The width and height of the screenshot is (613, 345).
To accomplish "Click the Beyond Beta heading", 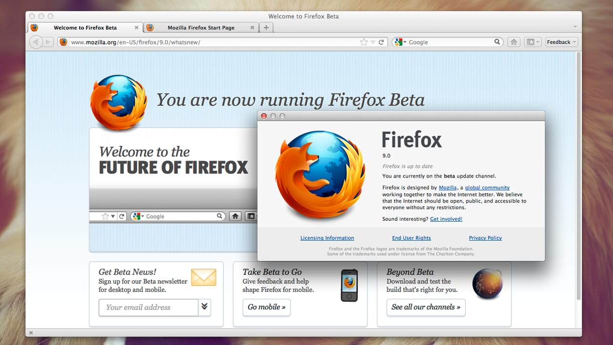I will 410,272.
